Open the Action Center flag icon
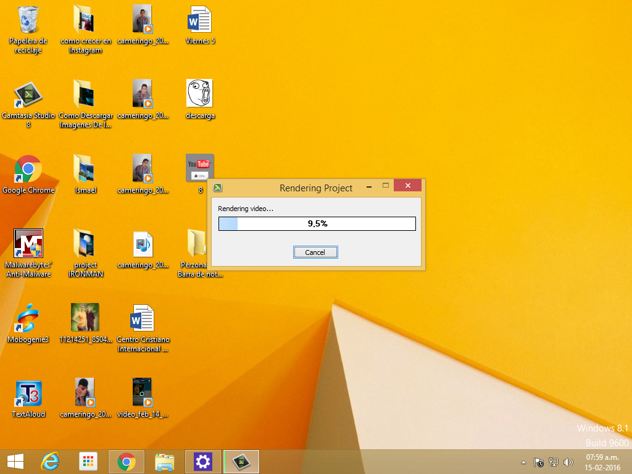Viewport: 632px width, 474px height. tap(538, 462)
